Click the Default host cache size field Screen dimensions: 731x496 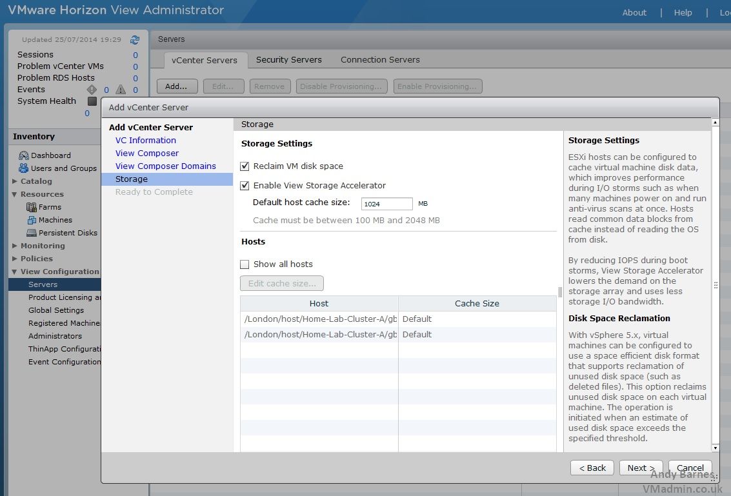pyautogui.click(x=386, y=204)
